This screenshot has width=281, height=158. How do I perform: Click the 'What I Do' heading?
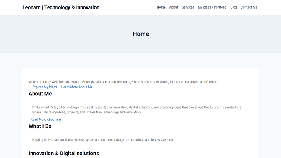(40, 126)
